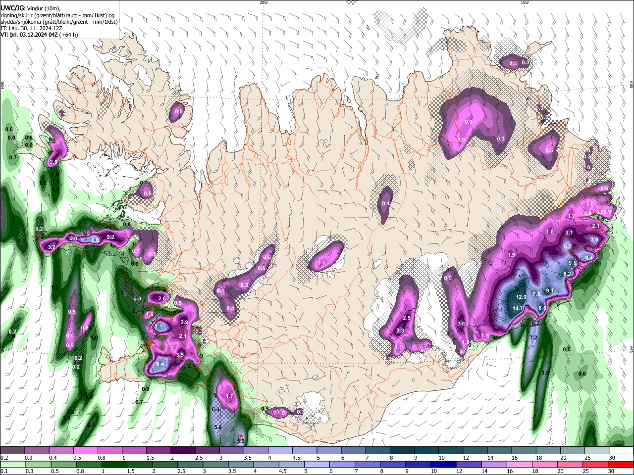Click the 'slydda/snjókoma' legend description line
The width and height of the screenshot is (634, 475).
tap(59, 22)
